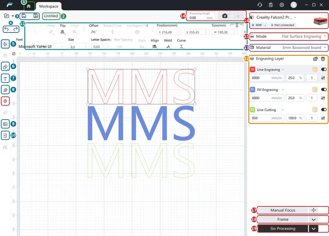The width and height of the screenshot is (329, 236).
Task: Click the Frame button
Action: [283, 220]
